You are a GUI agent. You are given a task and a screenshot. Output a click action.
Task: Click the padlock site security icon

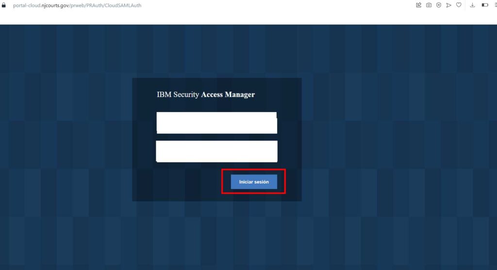[3, 5]
